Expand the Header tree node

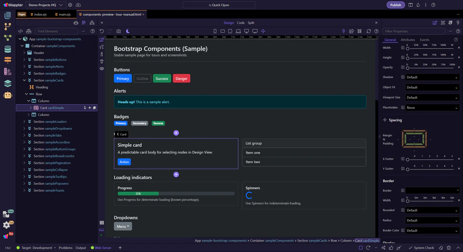[24, 53]
